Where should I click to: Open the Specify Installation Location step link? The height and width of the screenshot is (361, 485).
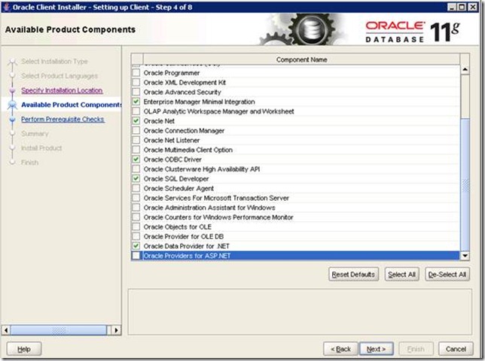[x=62, y=90]
